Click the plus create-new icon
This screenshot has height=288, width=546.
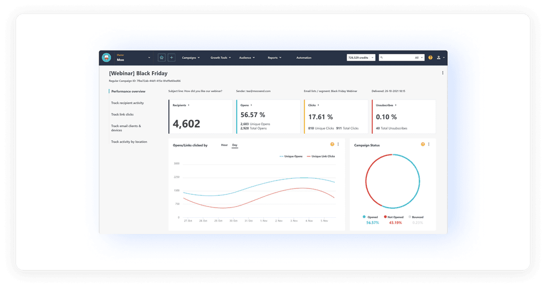[171, 57]
